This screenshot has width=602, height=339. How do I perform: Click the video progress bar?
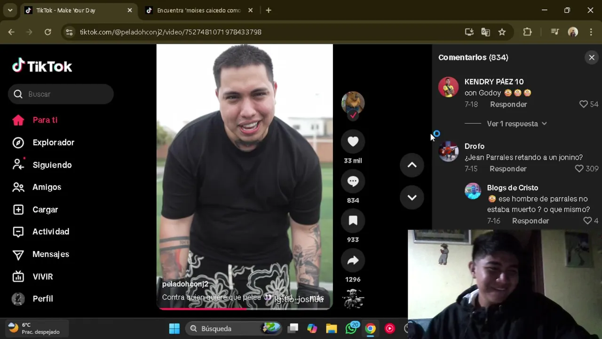(245, 309)
